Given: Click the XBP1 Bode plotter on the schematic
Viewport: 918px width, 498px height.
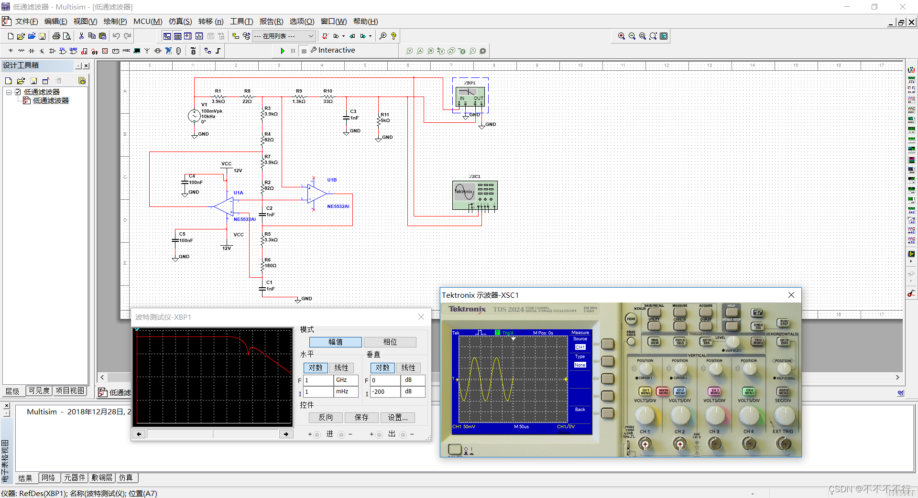Looking at the screenshot, I should 470,97.
